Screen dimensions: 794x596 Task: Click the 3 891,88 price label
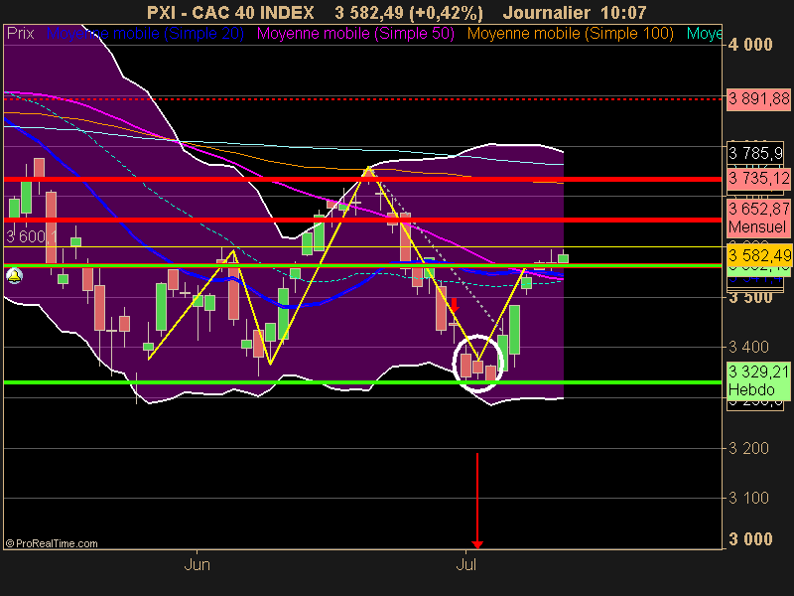click(x=758, y=98)
